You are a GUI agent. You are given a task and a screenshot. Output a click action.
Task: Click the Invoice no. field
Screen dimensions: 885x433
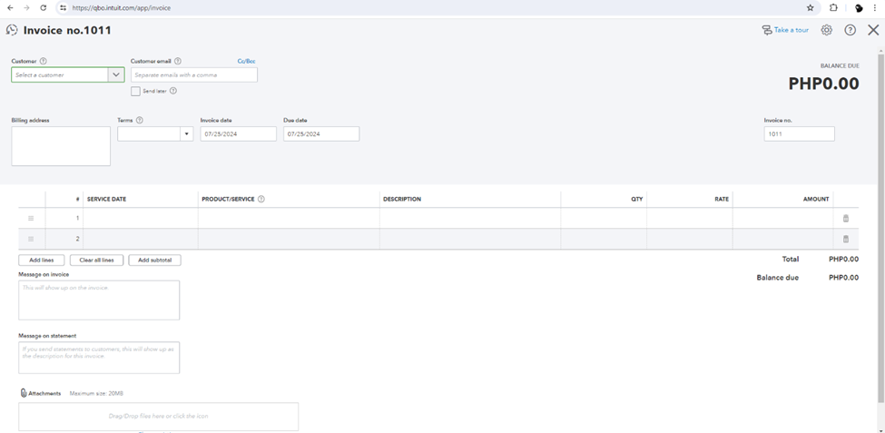tap(799, 133)
